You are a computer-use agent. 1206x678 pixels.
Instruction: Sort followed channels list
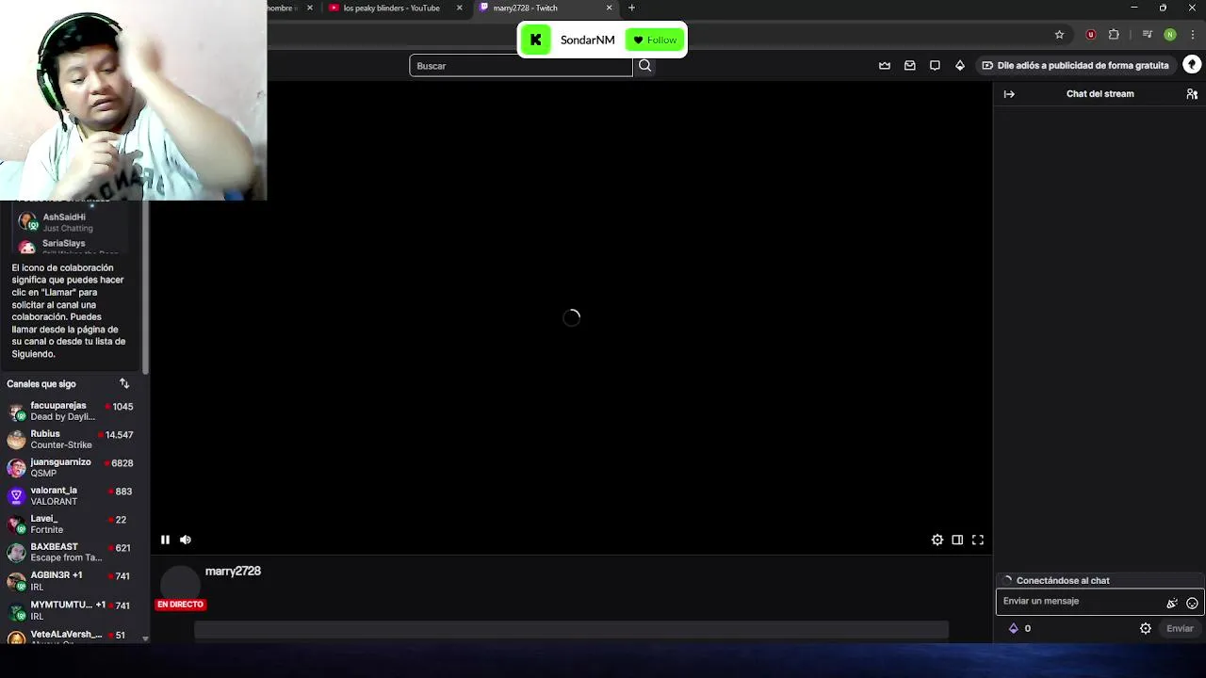pos(124,383)
